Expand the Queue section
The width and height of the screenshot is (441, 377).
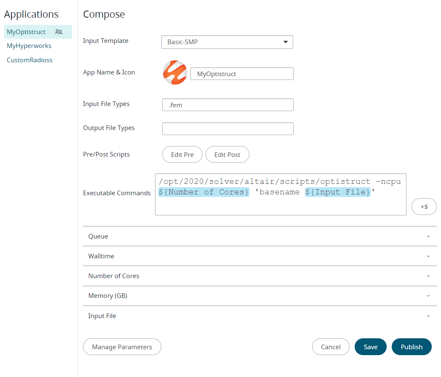[259, 236]
